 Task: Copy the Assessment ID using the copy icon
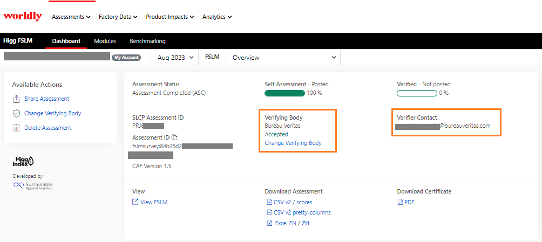(x=174, y=137)
